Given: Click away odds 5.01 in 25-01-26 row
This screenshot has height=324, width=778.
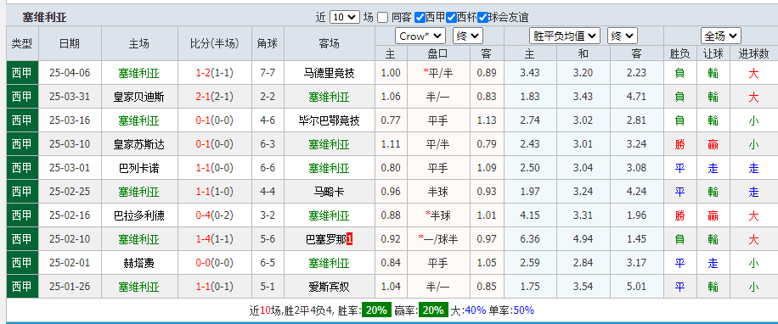Looking at the screenshot, I should click(637, 287).
